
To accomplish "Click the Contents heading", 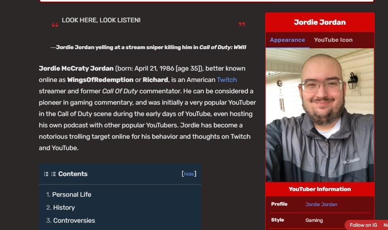I will (x=73, y=174).
